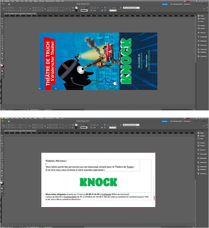
Task: Toggle constrain proportions link icon in bottom window
Action: (x=30, y=126)
